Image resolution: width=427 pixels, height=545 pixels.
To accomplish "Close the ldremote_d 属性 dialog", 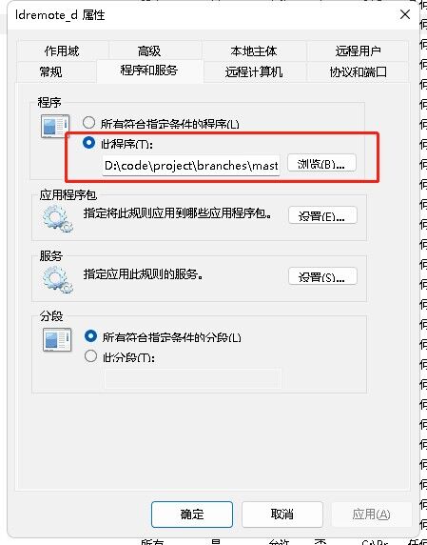I will coord(405,14).
